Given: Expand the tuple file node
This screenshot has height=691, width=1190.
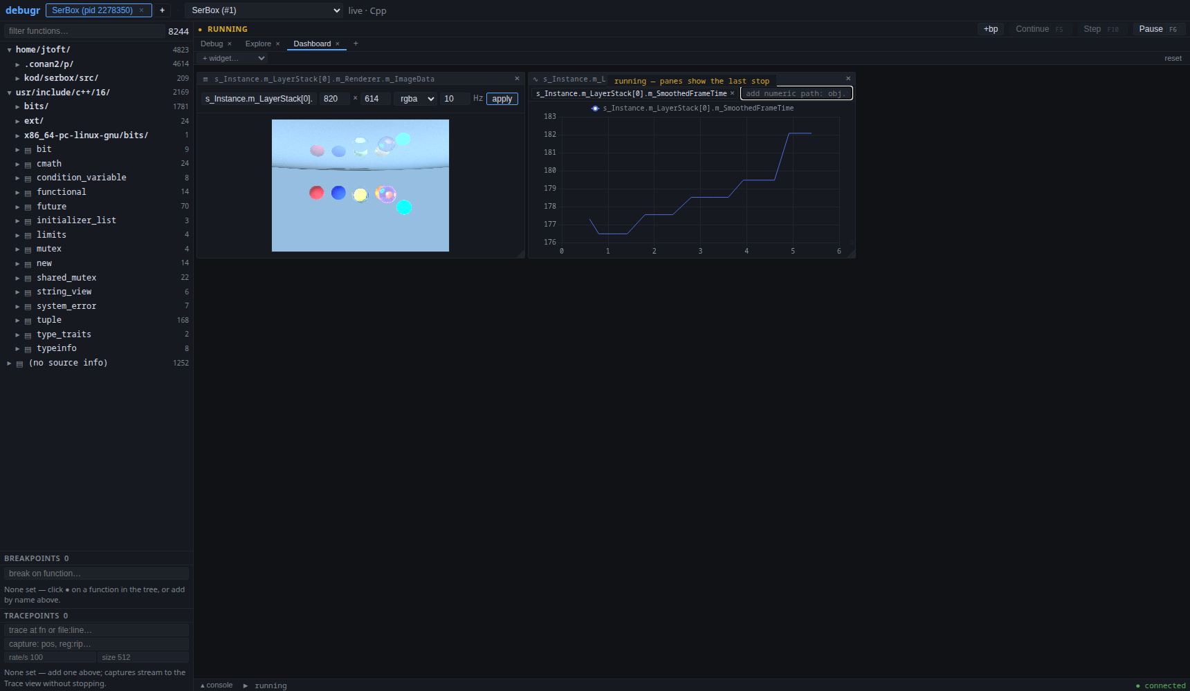Looking at the screenshot, I should [x=17, y=320].
